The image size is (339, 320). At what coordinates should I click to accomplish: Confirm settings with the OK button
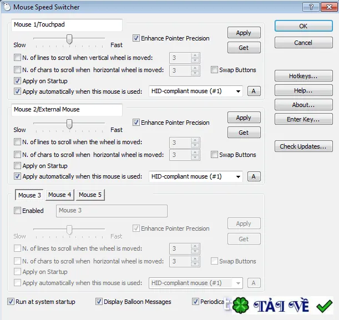click(303, 26)
